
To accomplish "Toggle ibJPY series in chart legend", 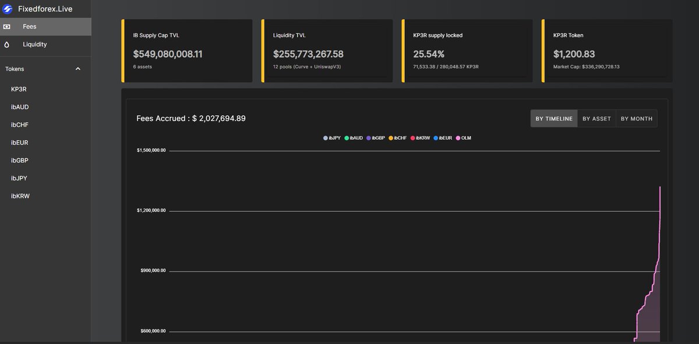I will click(x=332, y=138).
